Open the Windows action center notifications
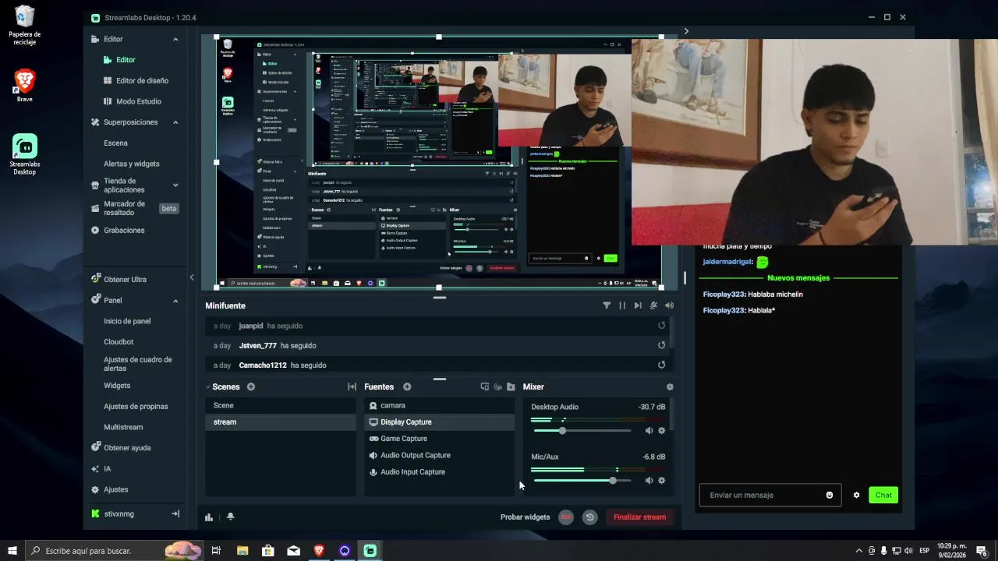The width and height of the screenshot is (998, 561). click(x=982, y=551)
